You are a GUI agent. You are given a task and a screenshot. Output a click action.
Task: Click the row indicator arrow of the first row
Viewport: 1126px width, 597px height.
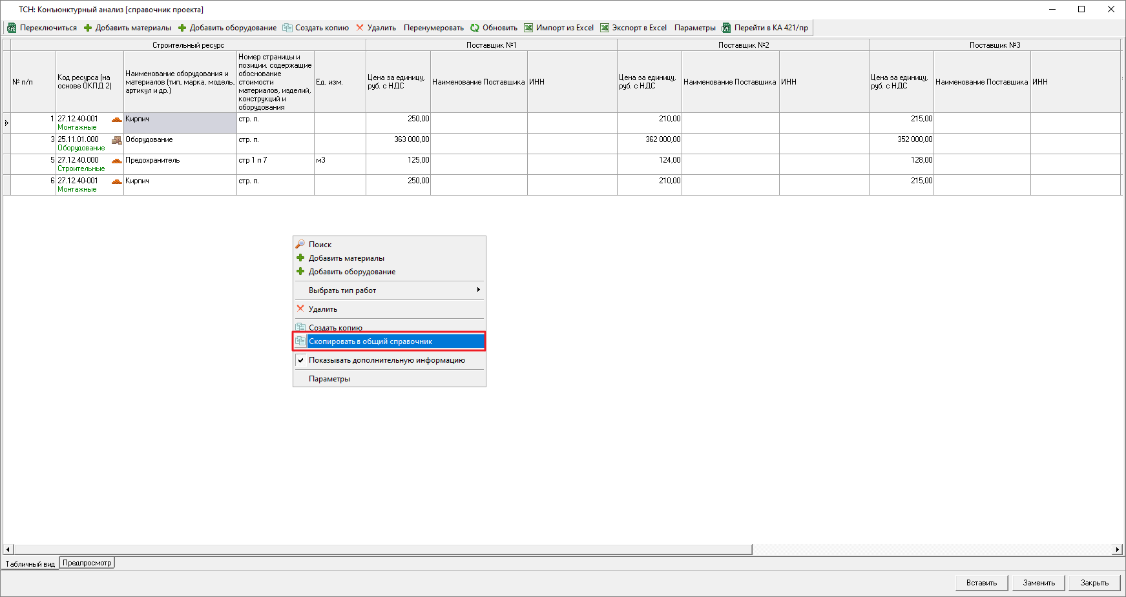coord(6,123)
